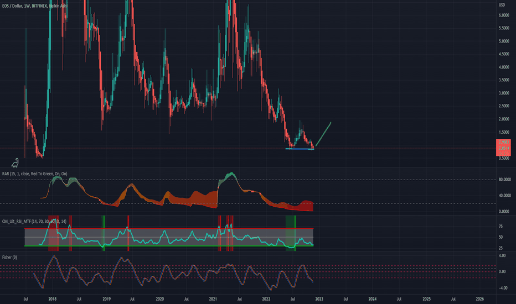Click the dinosaur logo icon on the chart

(15, 163)
